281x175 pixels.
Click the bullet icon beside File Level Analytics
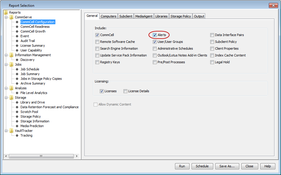tap(17, 93)
